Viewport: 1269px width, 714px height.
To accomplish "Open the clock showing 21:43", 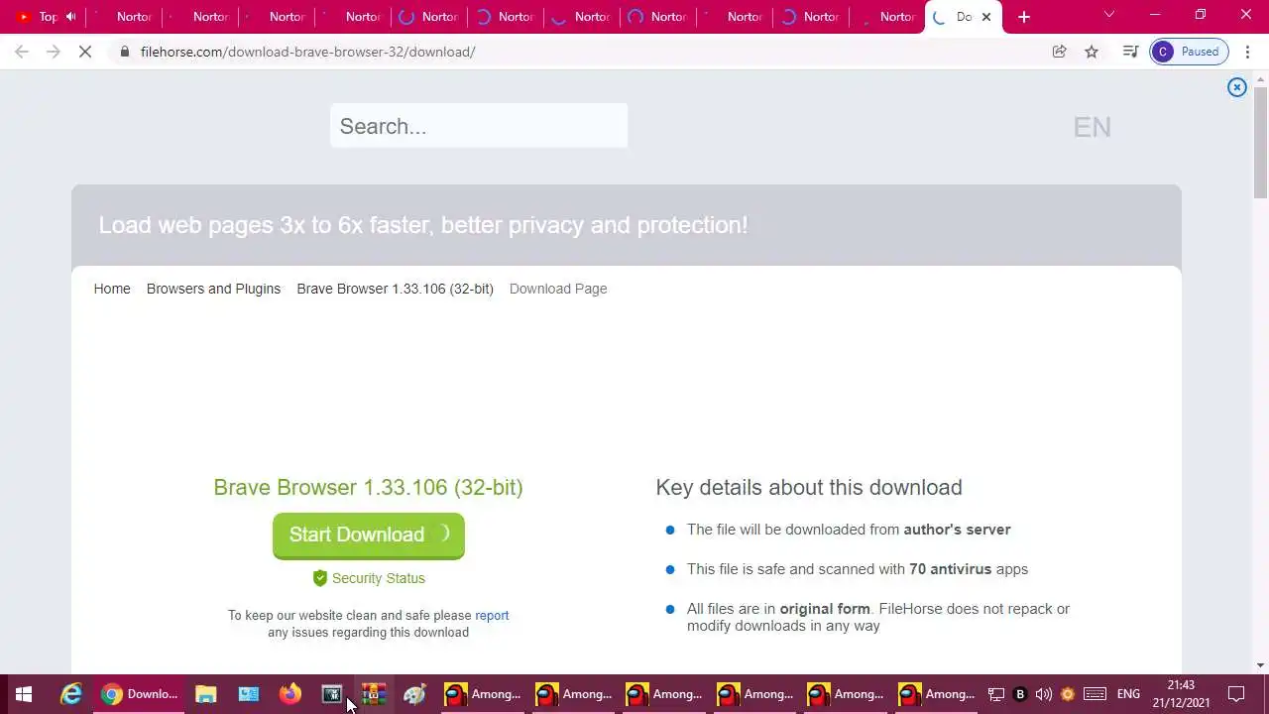I will pos(1181,694).
